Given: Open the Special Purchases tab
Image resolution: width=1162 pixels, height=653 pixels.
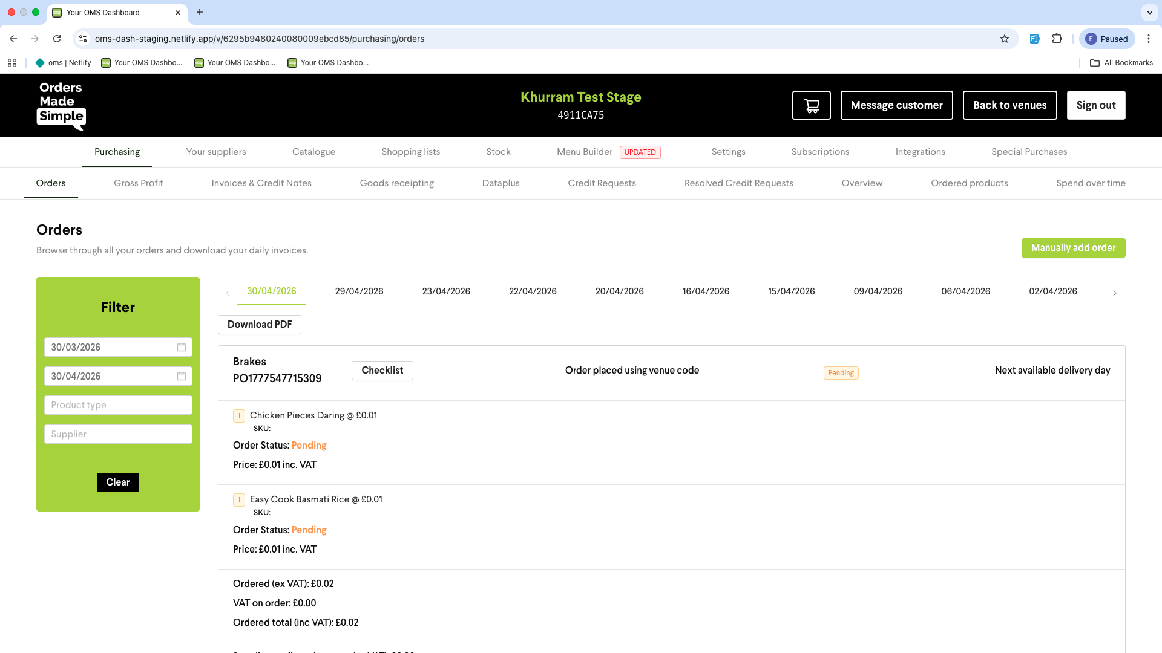Looking at the screenshot, I should (1029, 152).
